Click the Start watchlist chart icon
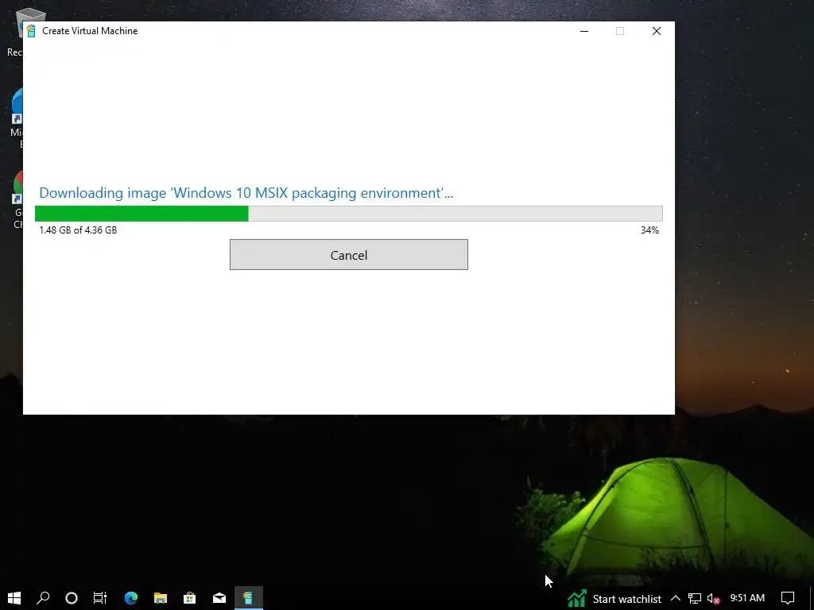This screenshot has width=814, height=610. click(576, 599)
